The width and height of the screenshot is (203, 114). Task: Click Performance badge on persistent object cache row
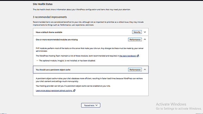[135, 70]
